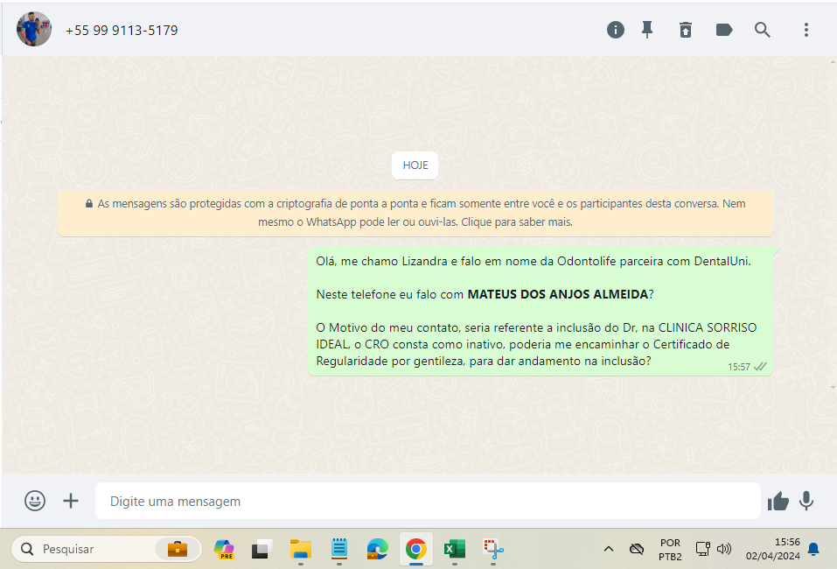
Task: Change the POR PTB2 keyboard language
Action: coord(670,549)
